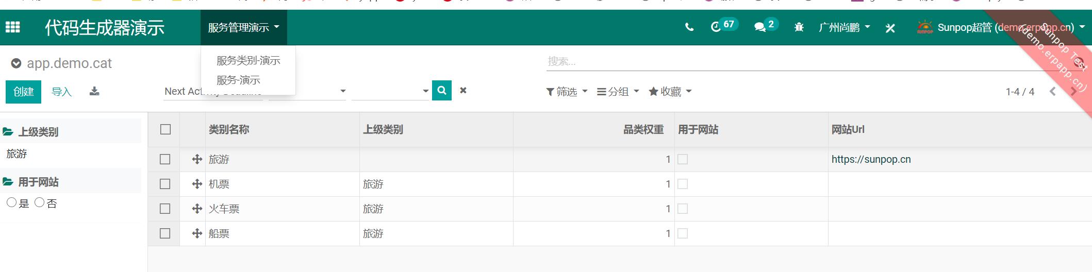Toggle the select-all header checkbox
Image resolution: width=1092 pixels, height=272 pixels.
pyautogui.click(x=166, y=129)
